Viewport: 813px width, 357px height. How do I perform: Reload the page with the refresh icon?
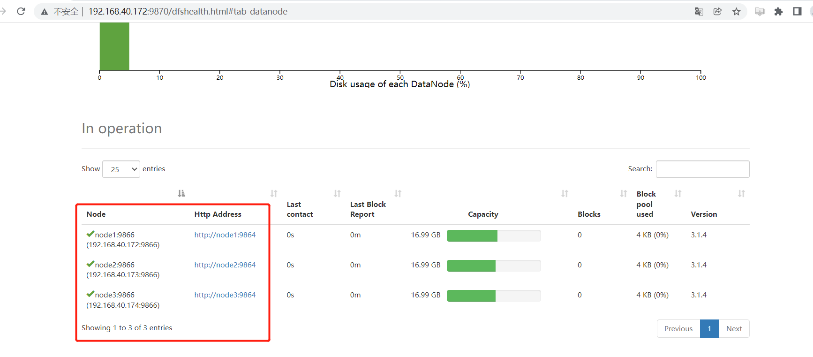point(21,11)
